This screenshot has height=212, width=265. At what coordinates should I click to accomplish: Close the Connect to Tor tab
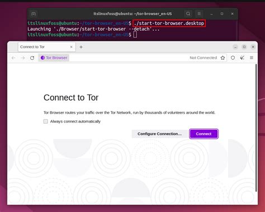point(71,47)
